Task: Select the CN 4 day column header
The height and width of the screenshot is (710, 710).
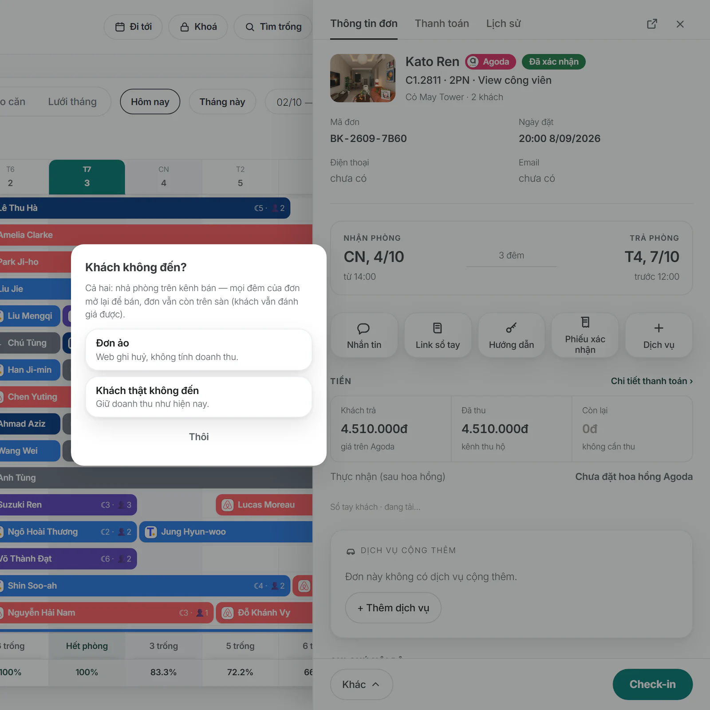Action: click(164, 177)
